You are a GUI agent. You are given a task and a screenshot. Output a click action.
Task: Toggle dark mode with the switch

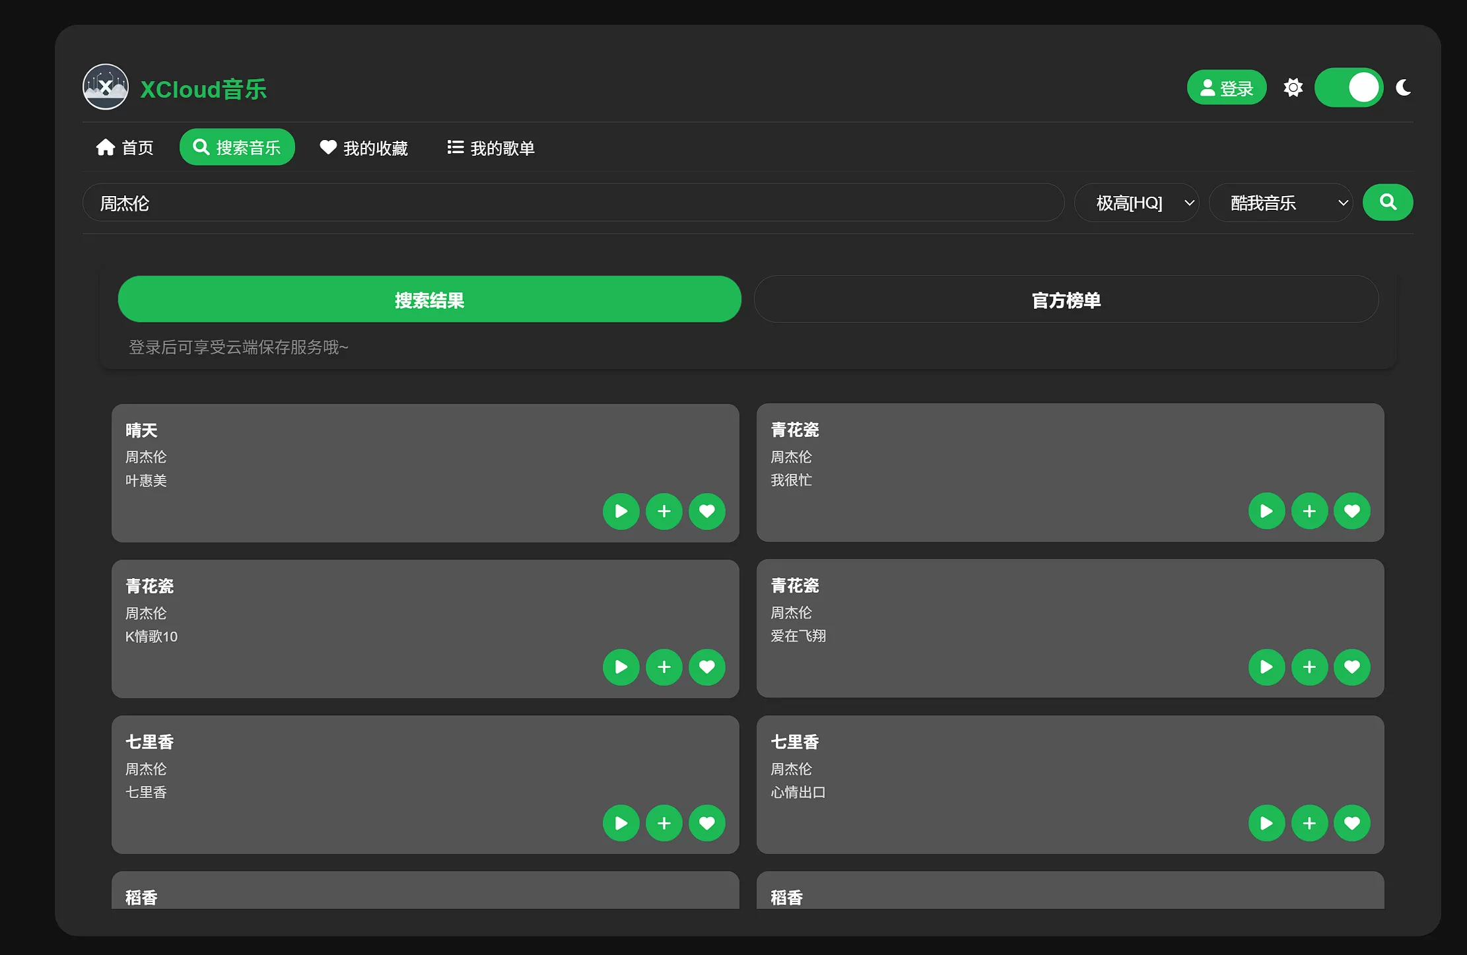pos(1348,86)
